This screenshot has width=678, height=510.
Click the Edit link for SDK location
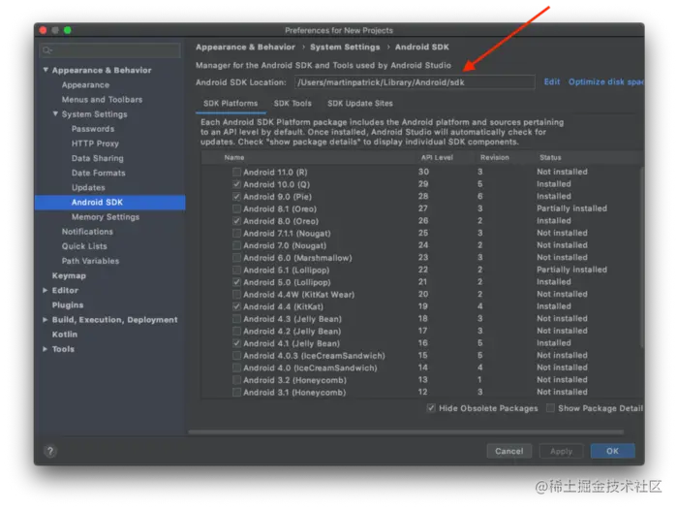(552, 81)
